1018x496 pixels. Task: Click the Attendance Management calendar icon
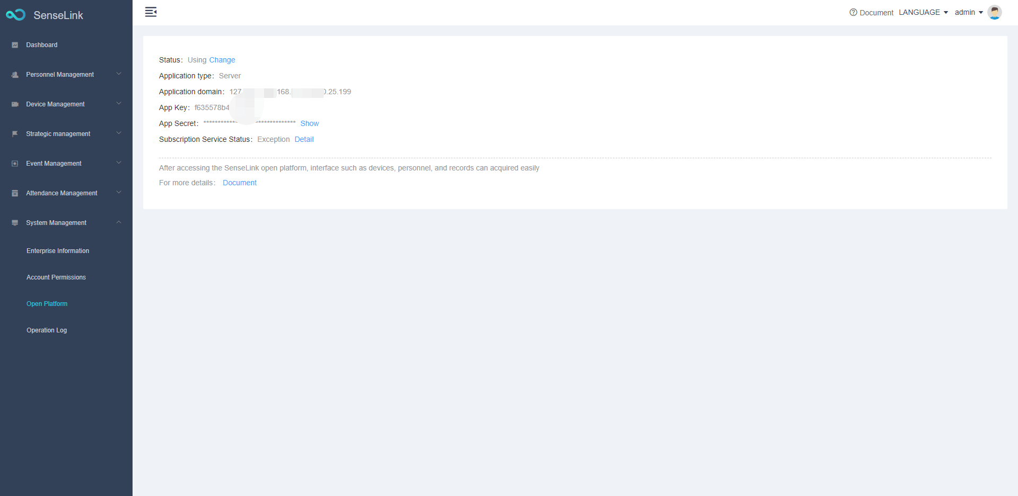[x=15, y=193]
